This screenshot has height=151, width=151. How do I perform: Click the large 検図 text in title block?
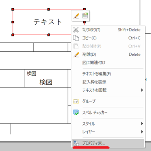click(46, 82)
